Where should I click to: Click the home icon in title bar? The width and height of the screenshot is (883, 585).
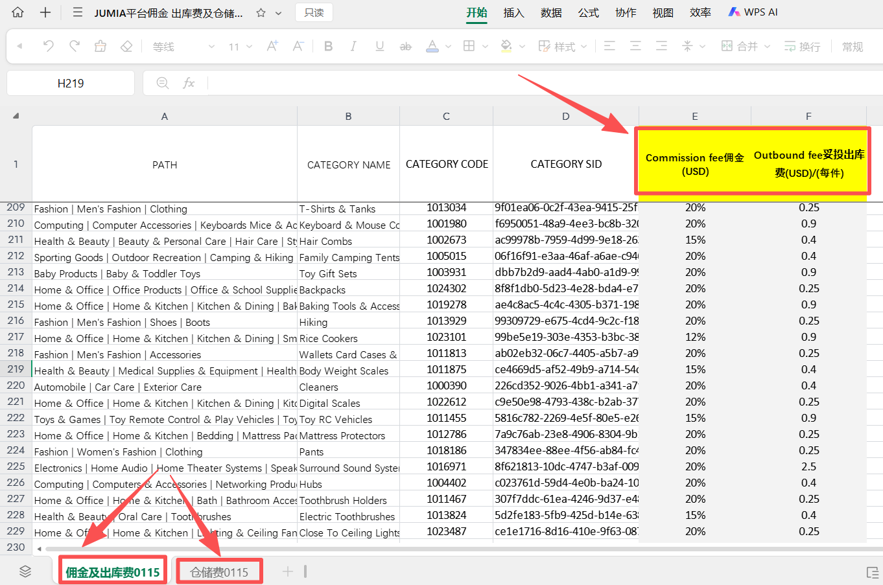click(x=18, y=12)
